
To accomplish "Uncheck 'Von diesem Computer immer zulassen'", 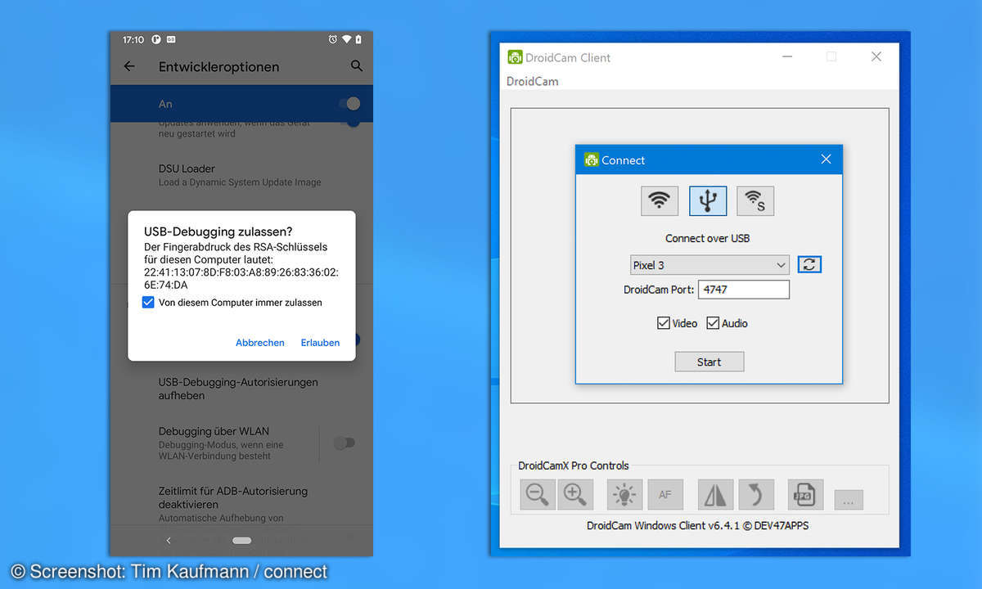I will coord(148,303).
